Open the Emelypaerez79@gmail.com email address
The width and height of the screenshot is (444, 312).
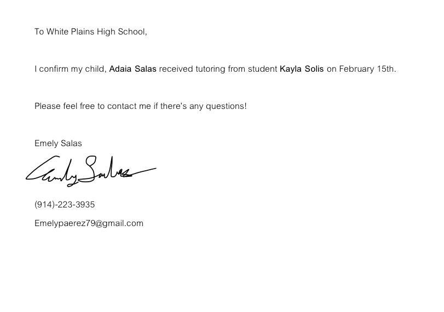pos(89,223)
